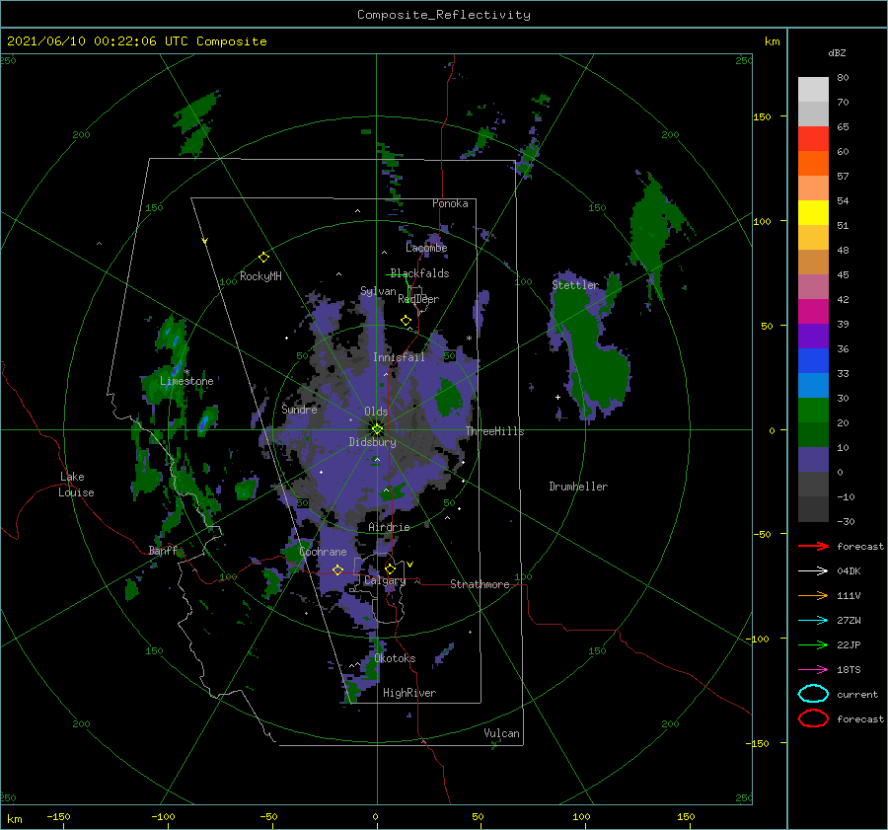888x830 pixels.
Task: Click the red forecast arrow in legend
Action: pyautogui.click(x=813, y=546)
